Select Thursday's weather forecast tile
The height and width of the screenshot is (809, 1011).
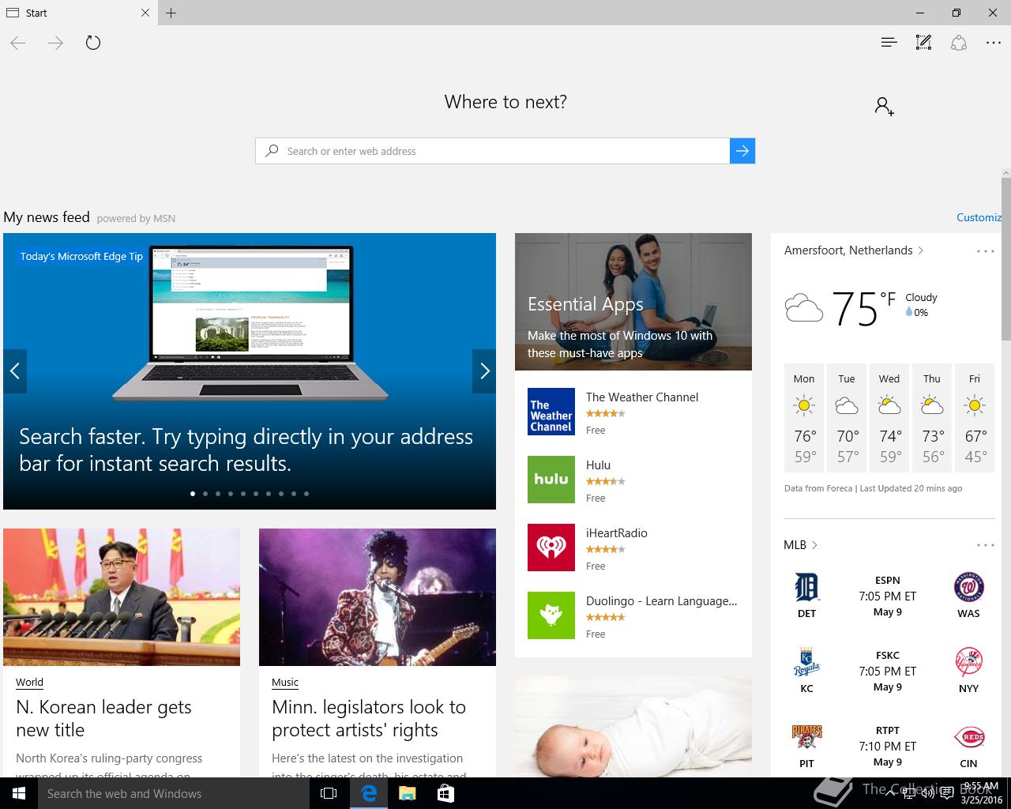[x=932, y=418]
